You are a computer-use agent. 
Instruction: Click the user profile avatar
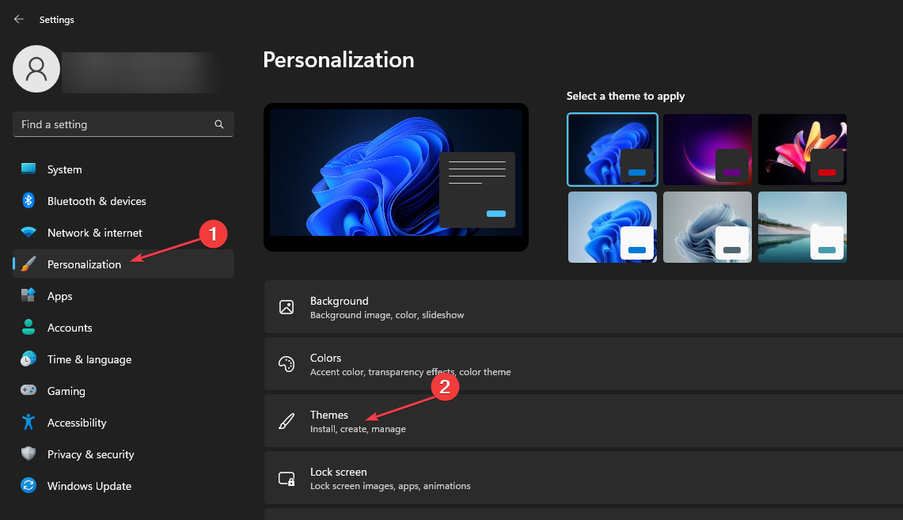[x=36, y=69]
